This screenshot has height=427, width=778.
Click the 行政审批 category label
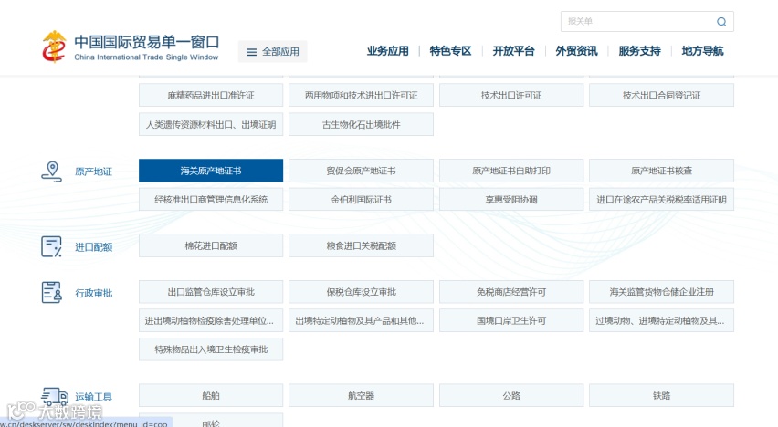[x=94, y=293]
